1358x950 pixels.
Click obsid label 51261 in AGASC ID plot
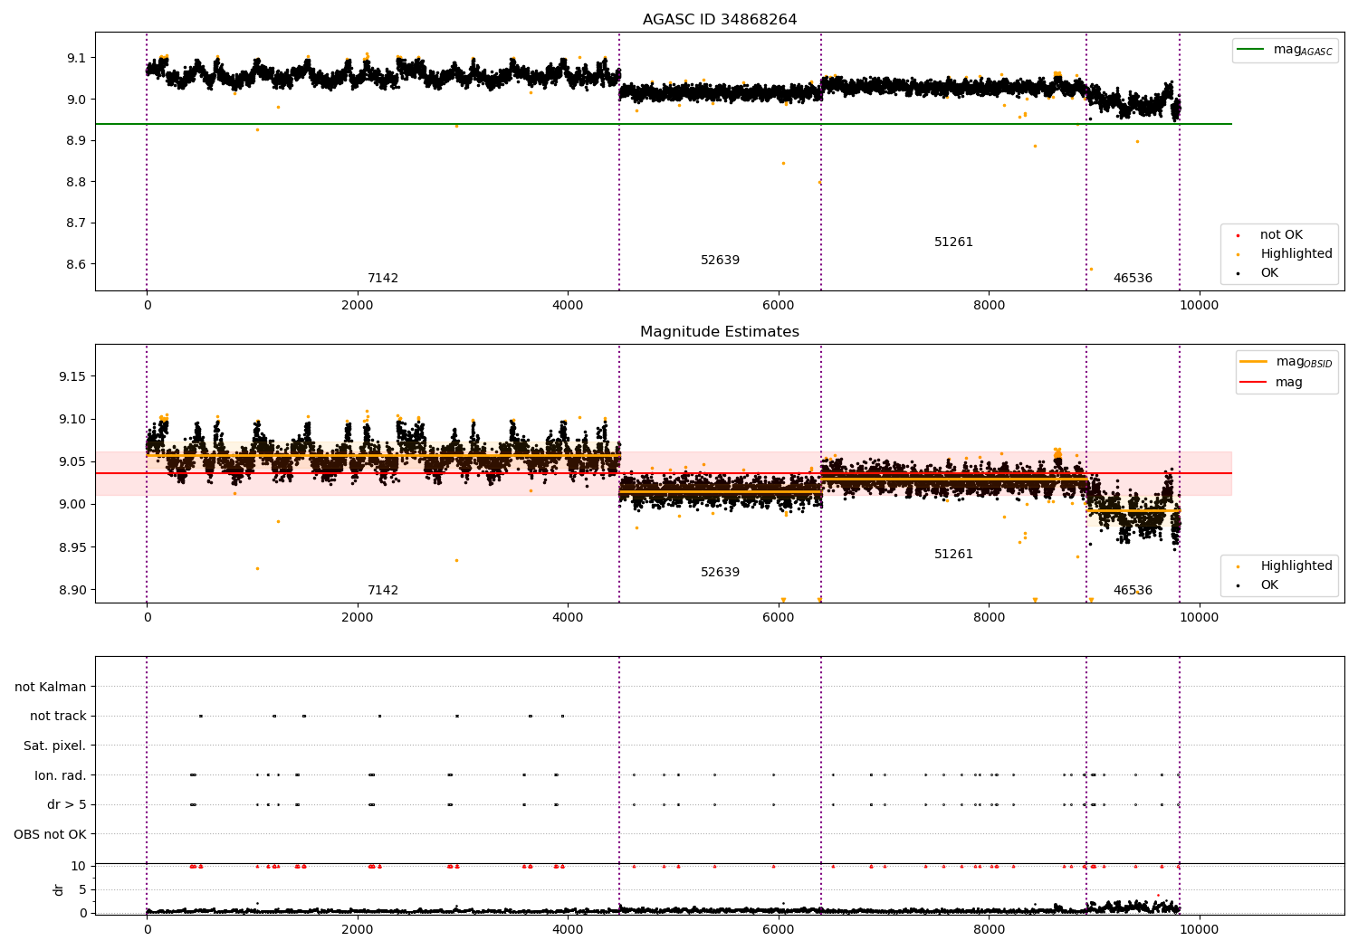coord(954,242)
